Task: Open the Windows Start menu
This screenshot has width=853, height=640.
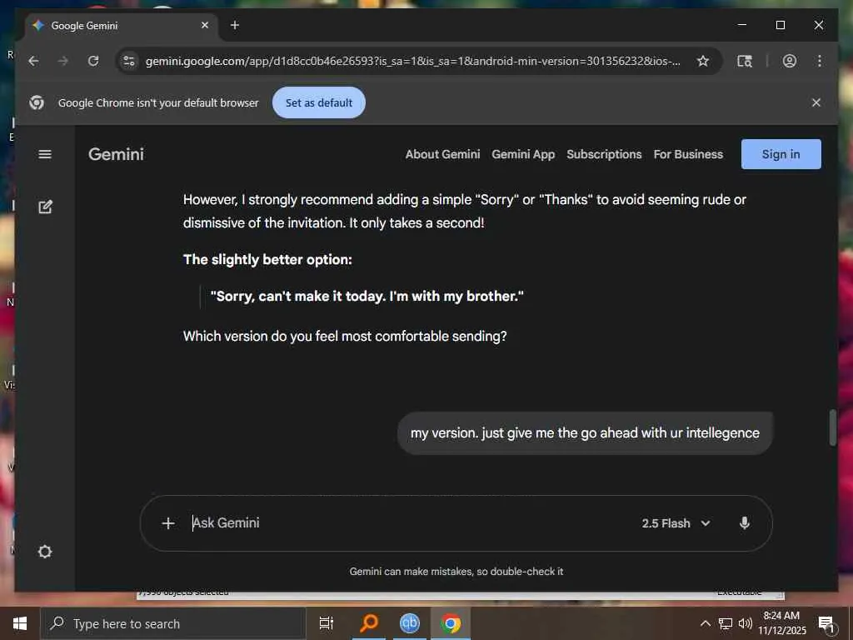Action: [x=20, y=623]
